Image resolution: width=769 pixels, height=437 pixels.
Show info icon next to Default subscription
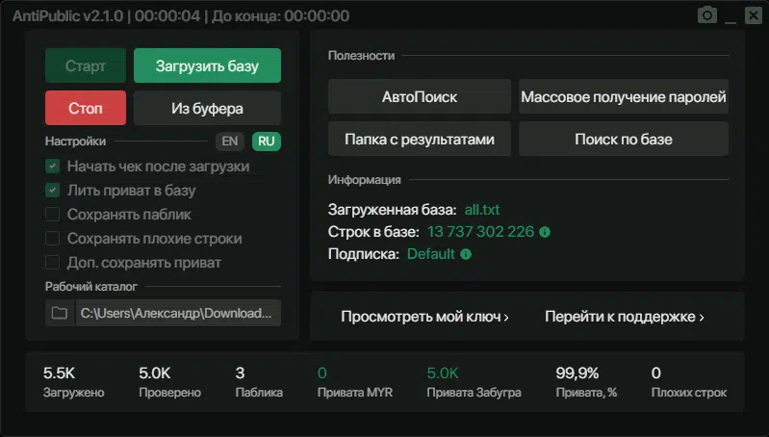coord(466,254)
